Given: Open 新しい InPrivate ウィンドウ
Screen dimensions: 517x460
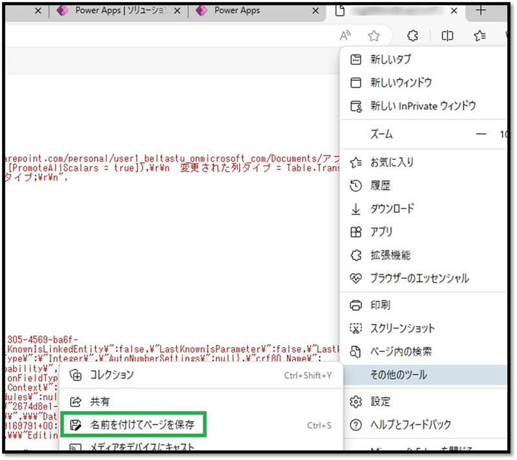Looking at the screenshot, I should pos(424,106).
